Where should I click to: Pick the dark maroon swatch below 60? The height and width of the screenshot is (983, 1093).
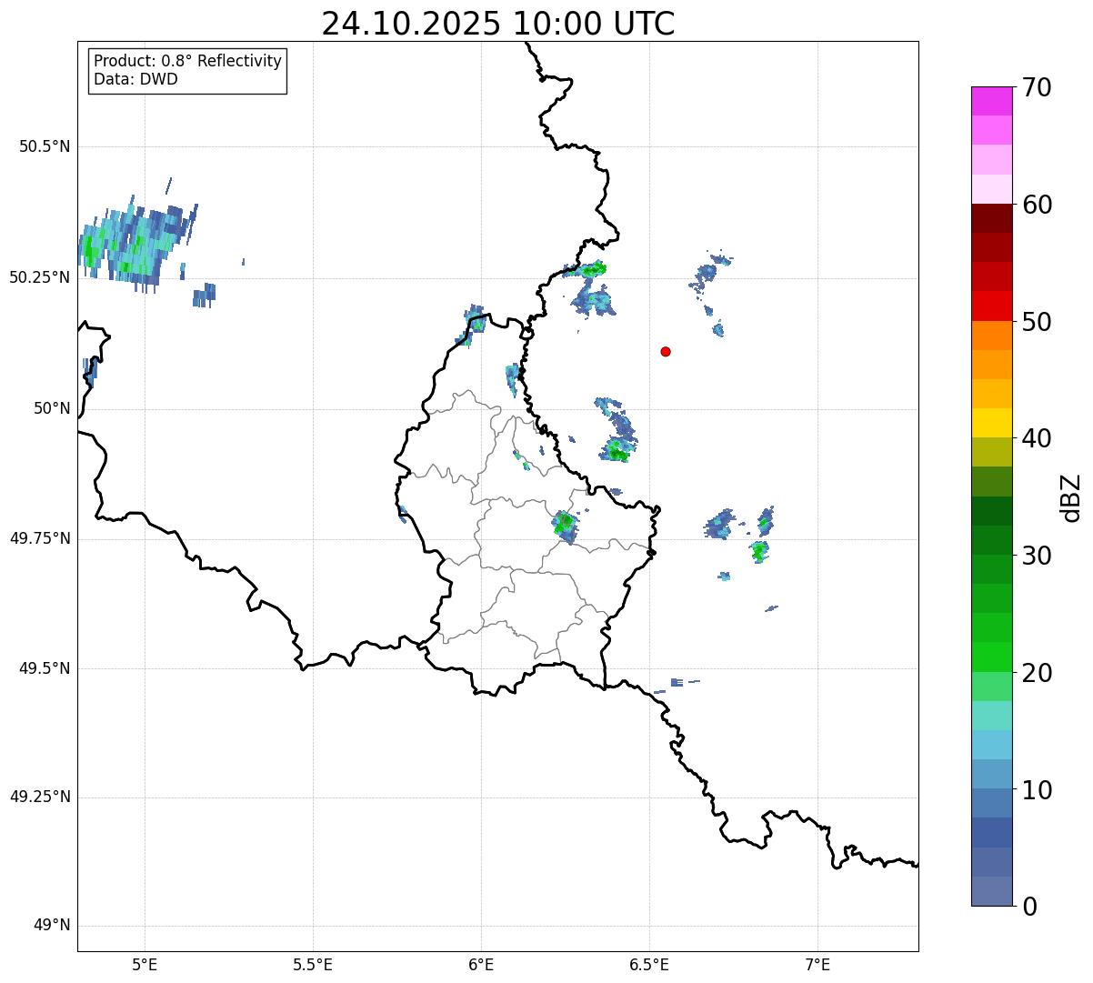[x=991, y=218]
